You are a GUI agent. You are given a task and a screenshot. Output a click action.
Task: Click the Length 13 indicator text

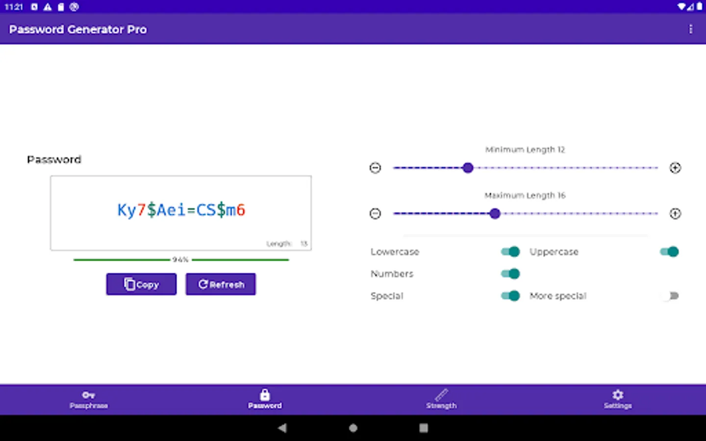pos(287,244)
